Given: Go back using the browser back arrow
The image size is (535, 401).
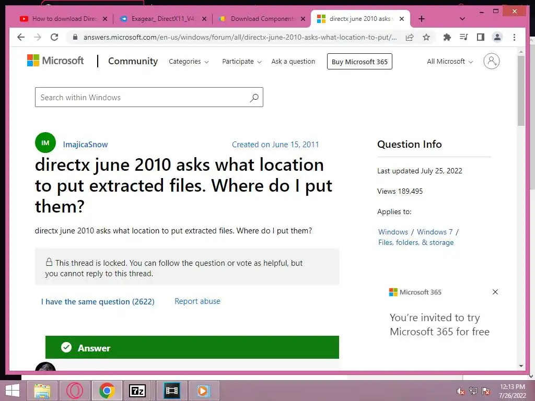Looking at the screenshot, I should [21, 37].
